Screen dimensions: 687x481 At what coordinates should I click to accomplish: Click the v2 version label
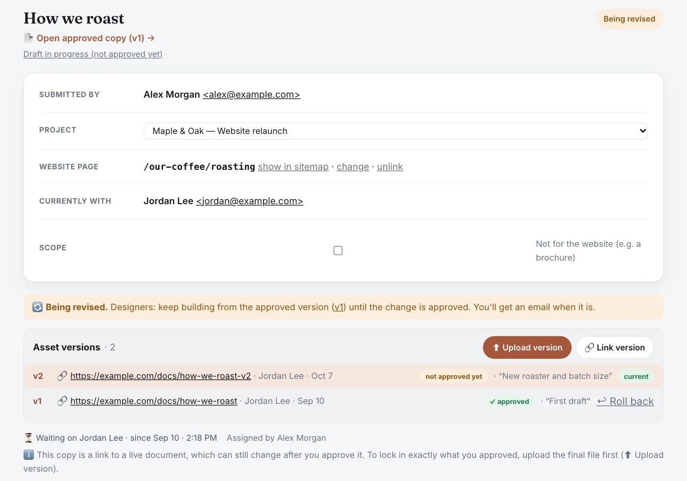[x=38, y=376]
